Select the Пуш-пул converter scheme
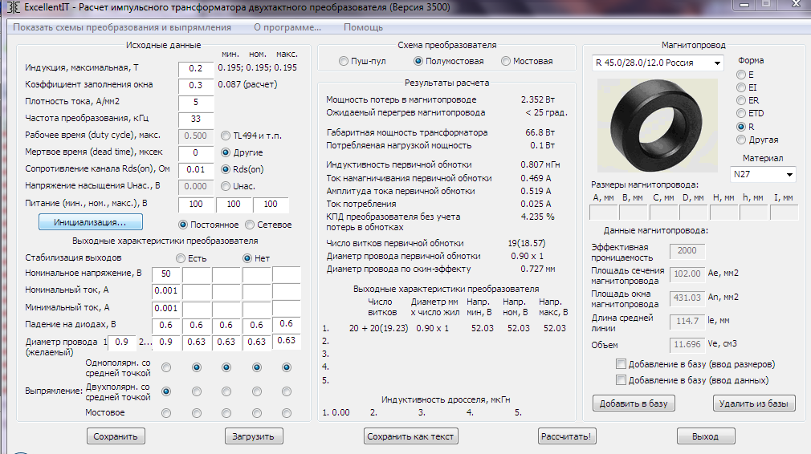811x454 pixels. tap(344, 62)
